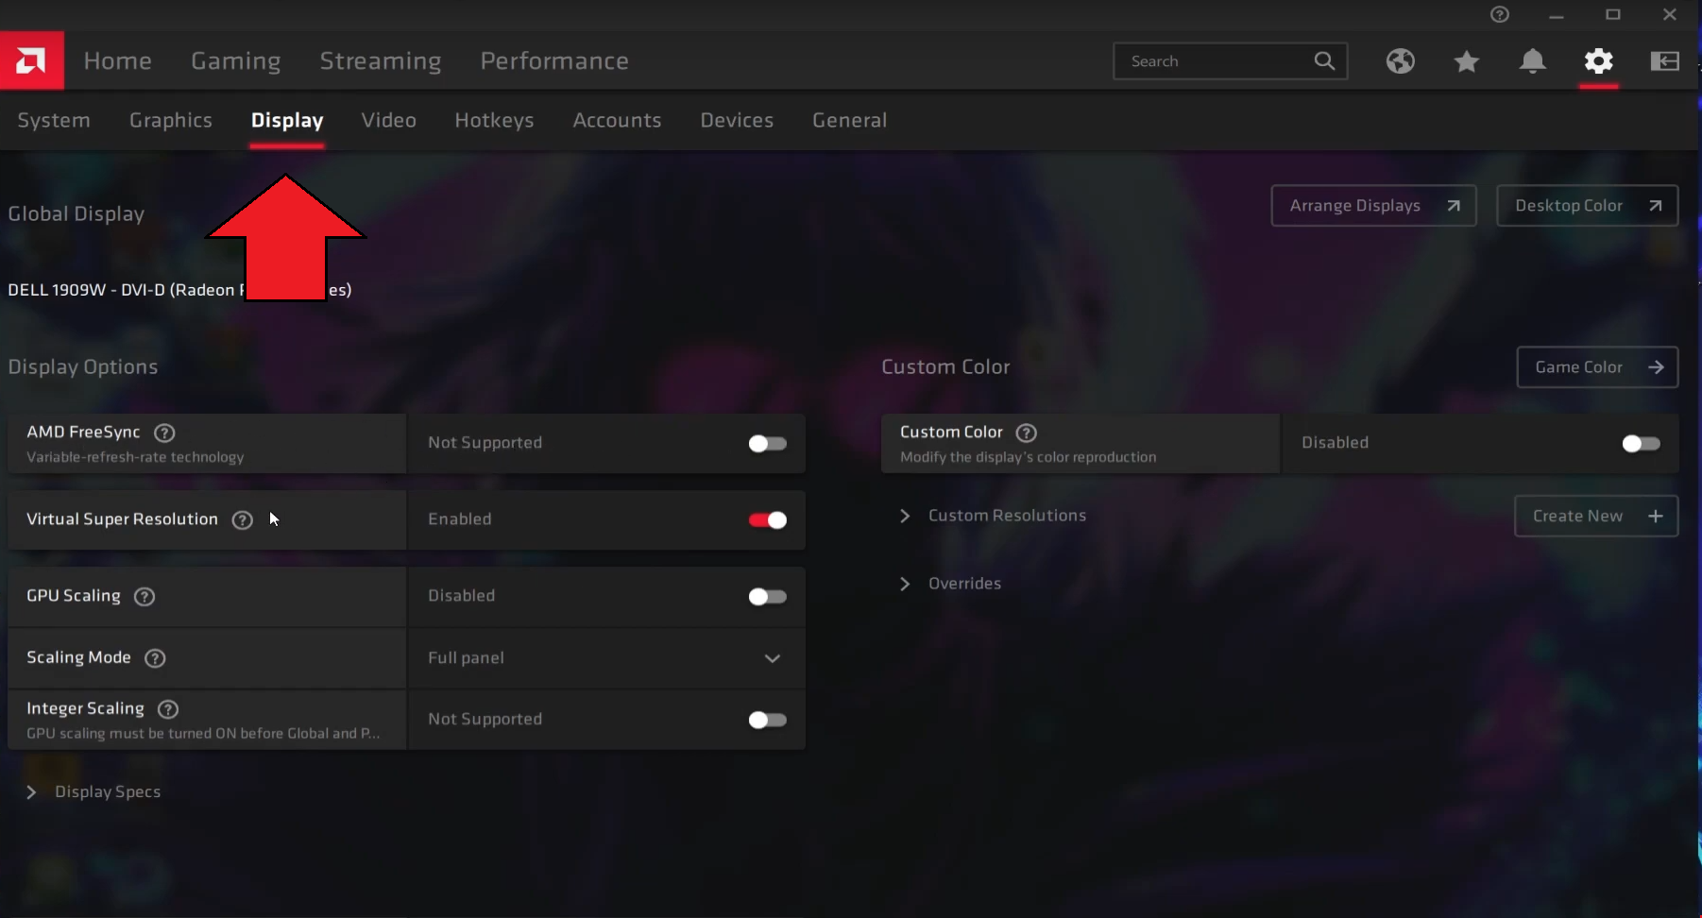
Task: Open help question mark in title bar
Action: (1500, 14)
